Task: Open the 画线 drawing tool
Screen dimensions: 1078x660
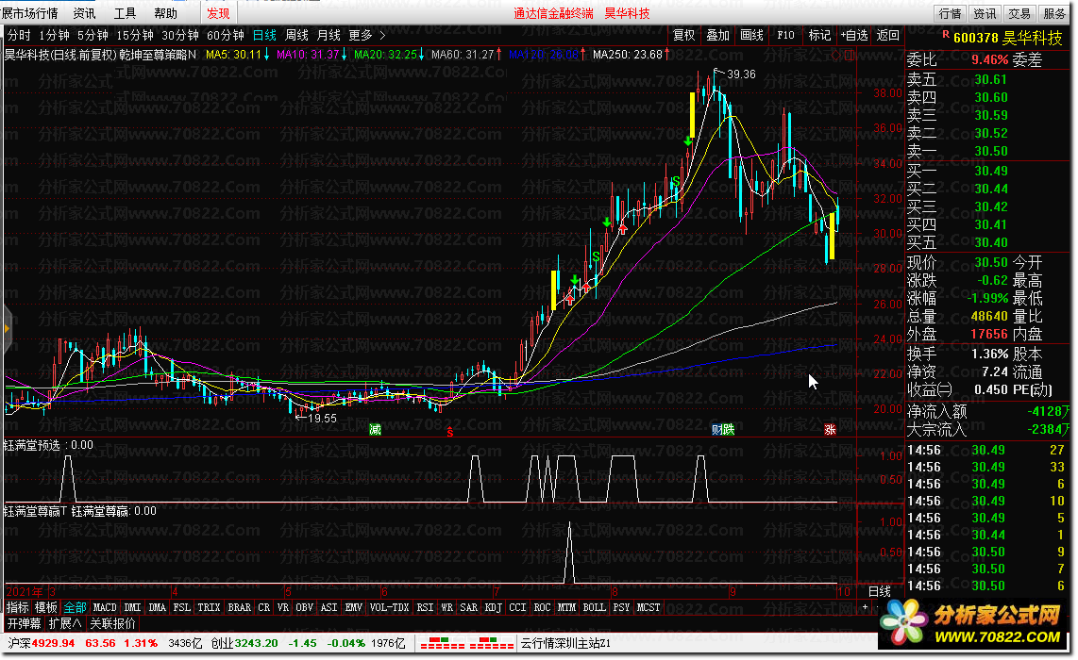Action: 751,35
